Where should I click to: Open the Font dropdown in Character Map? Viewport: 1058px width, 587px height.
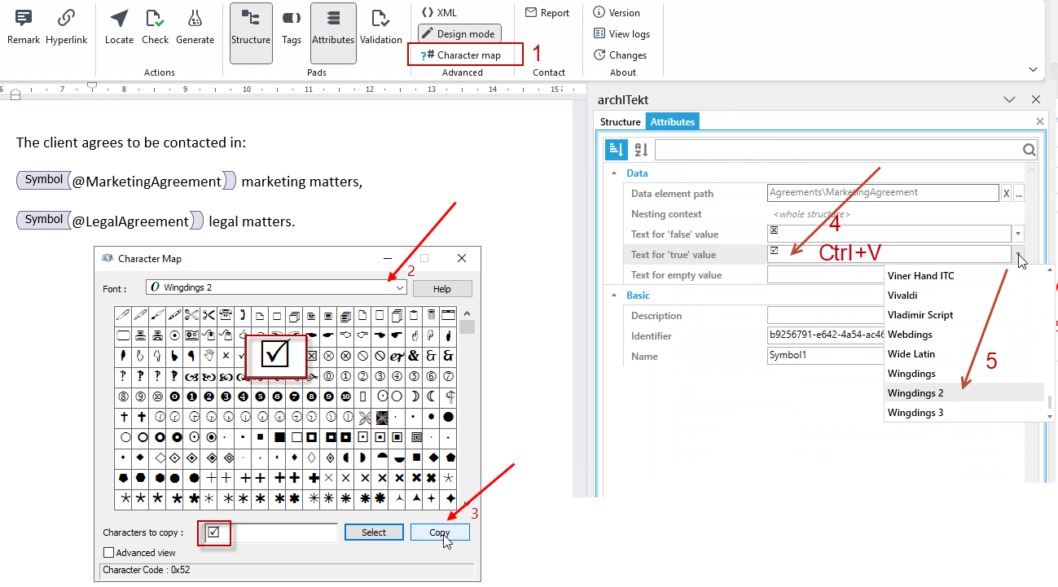399,288
